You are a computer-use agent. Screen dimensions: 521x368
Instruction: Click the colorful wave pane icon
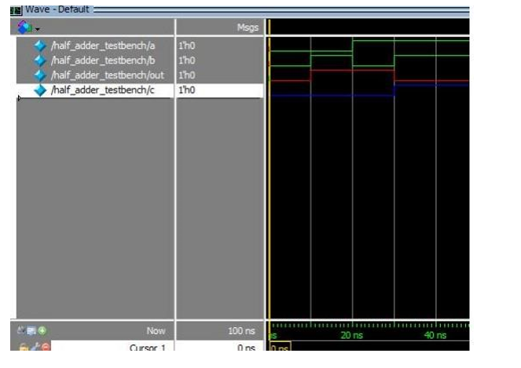pos(25,27)
